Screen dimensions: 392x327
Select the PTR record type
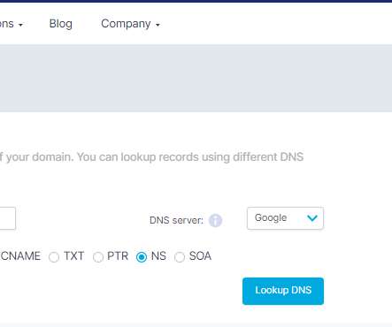[x=98, y=257]
